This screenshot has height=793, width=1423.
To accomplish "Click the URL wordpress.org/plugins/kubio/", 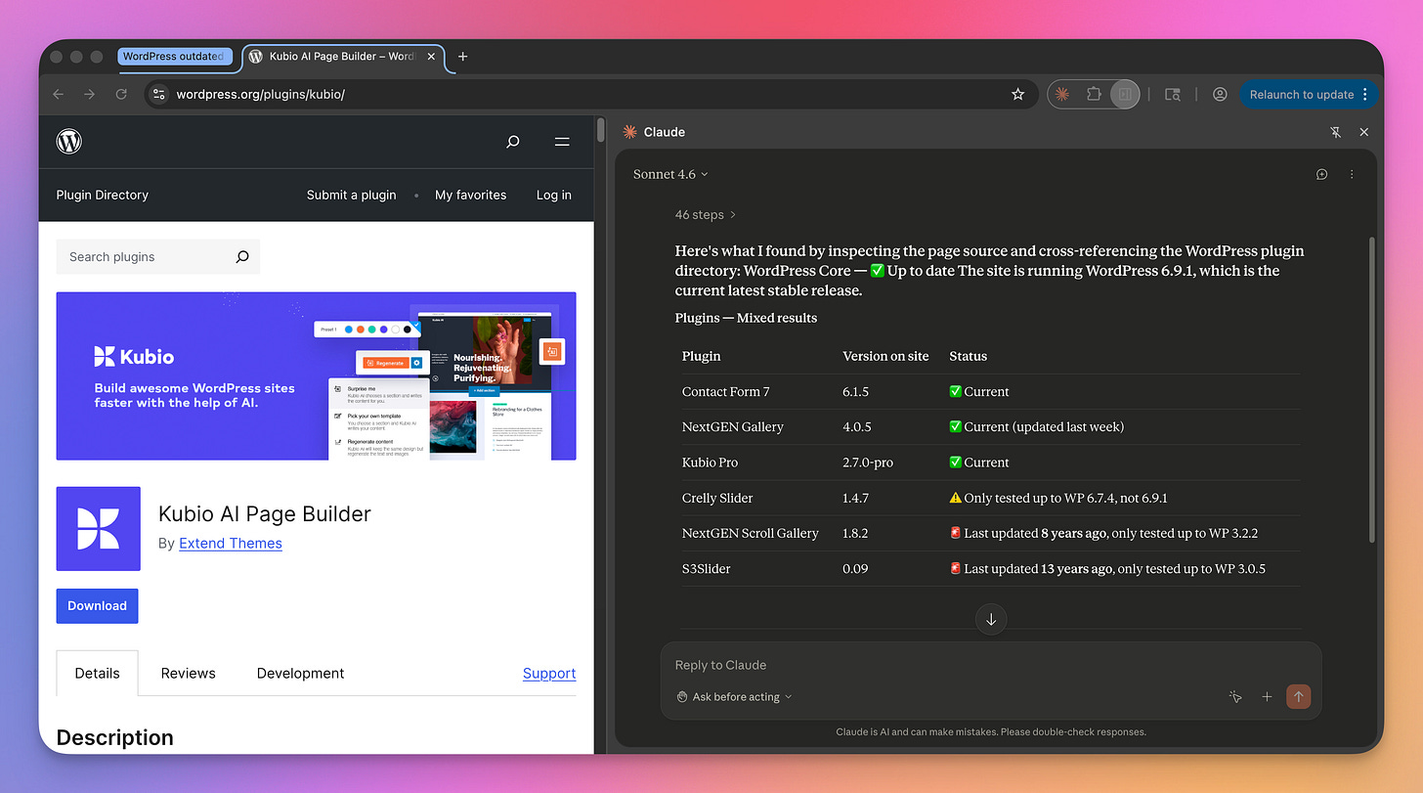I will [x=261, y=95].
